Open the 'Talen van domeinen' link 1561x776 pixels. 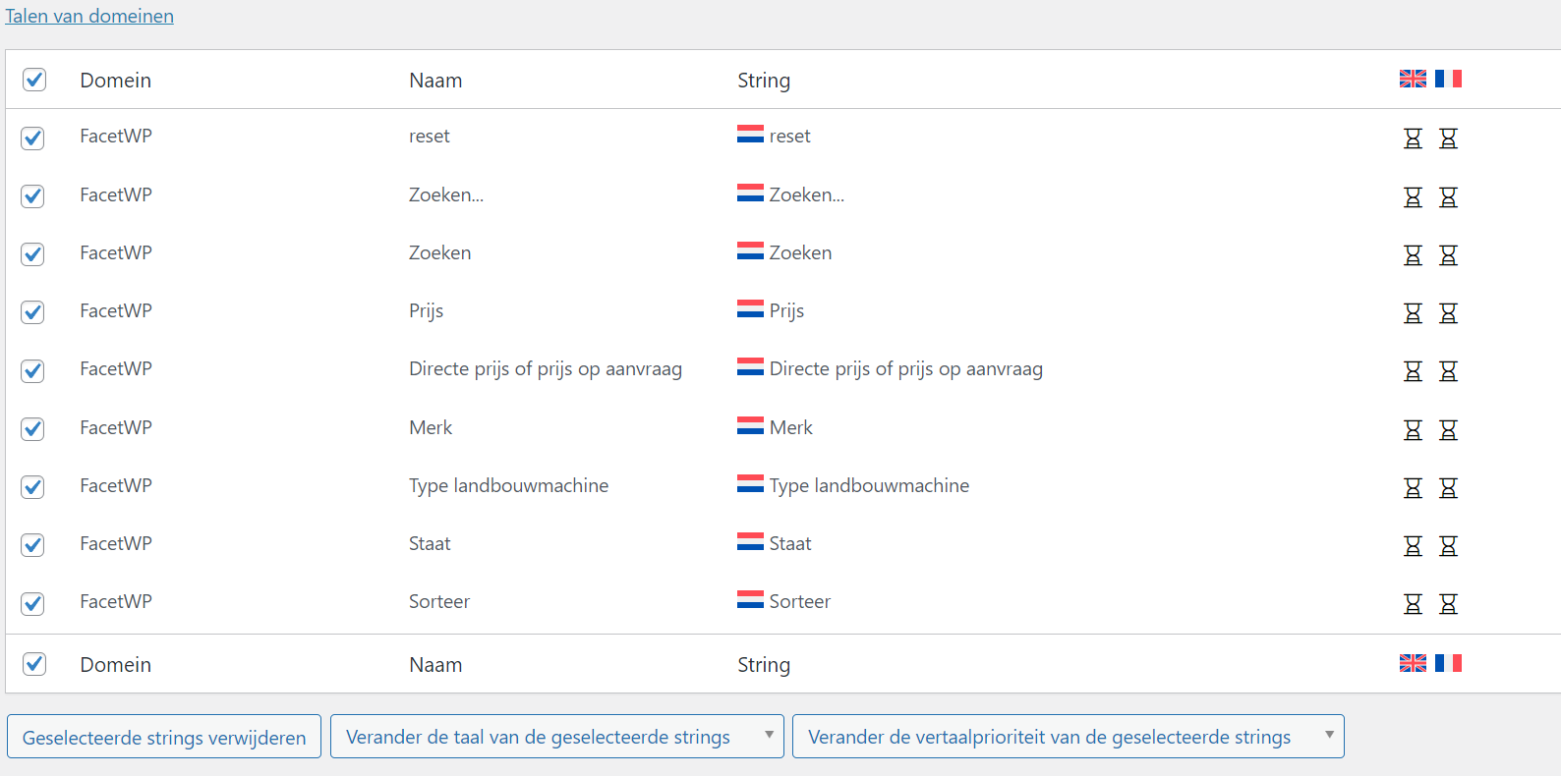[x=89, y=16]
